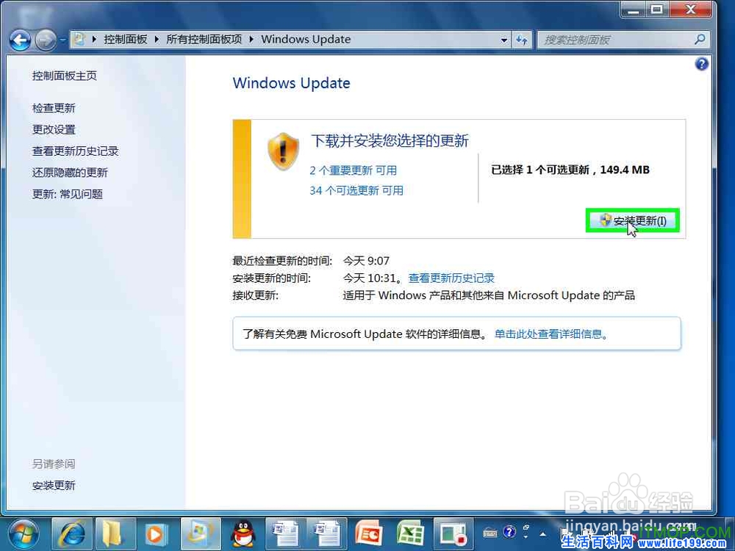Click the Windows Update taskbar button
Image resolution: width=735 pixels, height=551 pixels.
[201, 534]
